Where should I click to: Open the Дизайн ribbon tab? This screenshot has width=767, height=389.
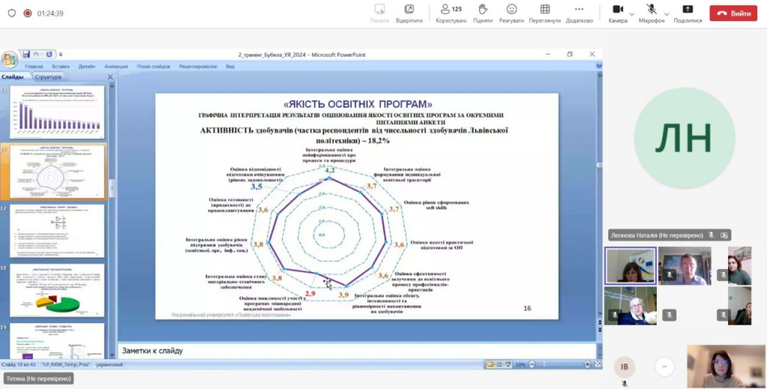pos(87,67)
